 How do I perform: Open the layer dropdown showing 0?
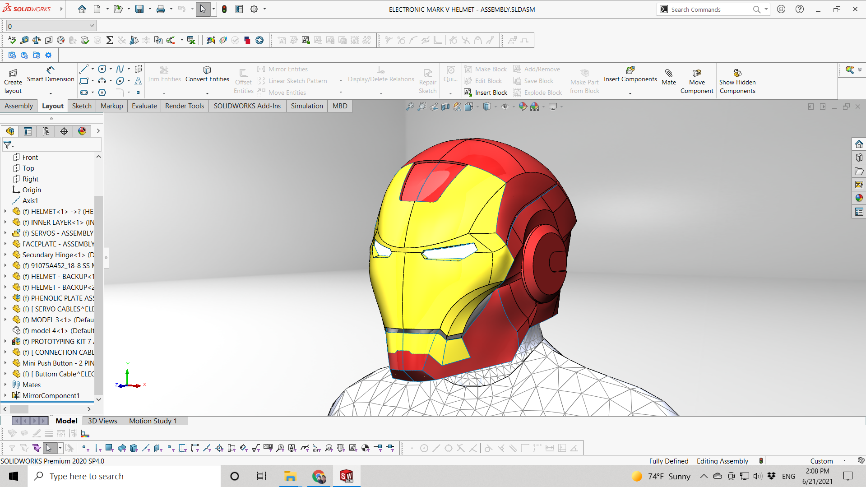point(51,26)
